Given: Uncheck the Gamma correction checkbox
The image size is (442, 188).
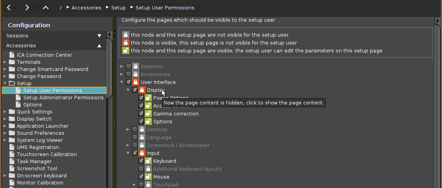Looking at the screenshot, I should [x=141, y=114].
